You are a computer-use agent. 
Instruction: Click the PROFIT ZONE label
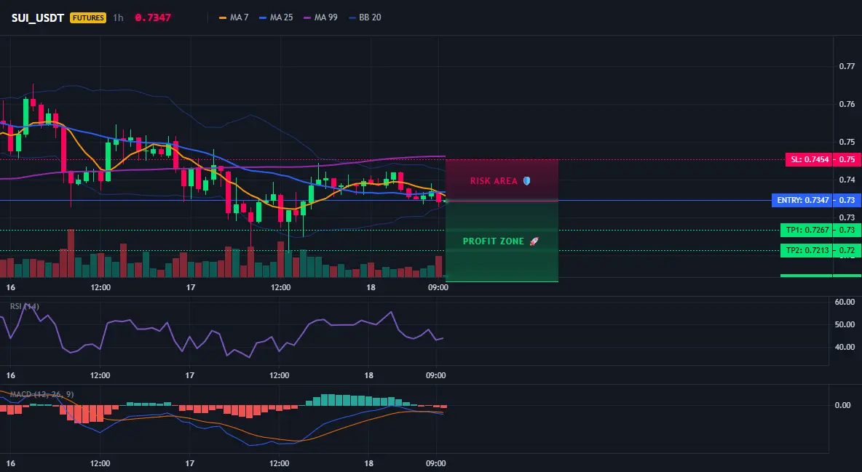(494, 241)
